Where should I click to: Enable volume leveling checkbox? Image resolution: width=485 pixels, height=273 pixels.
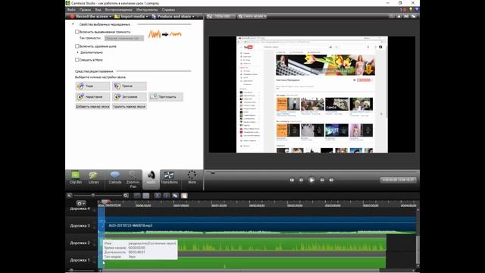pos(77,32)
